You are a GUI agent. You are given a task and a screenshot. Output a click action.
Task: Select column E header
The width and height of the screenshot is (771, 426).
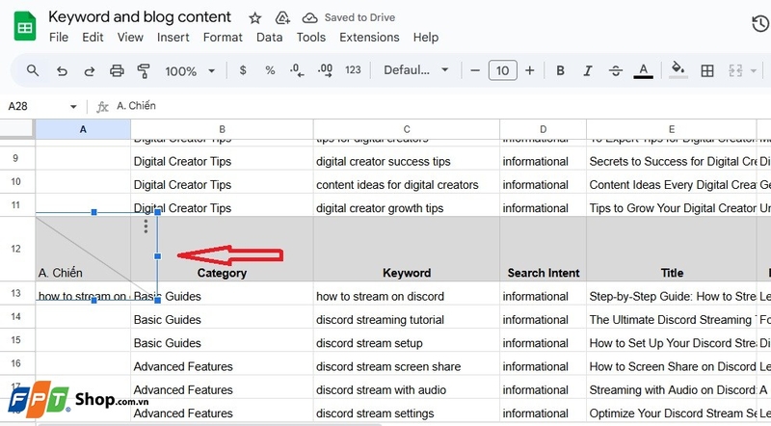(x=671, y=129)
